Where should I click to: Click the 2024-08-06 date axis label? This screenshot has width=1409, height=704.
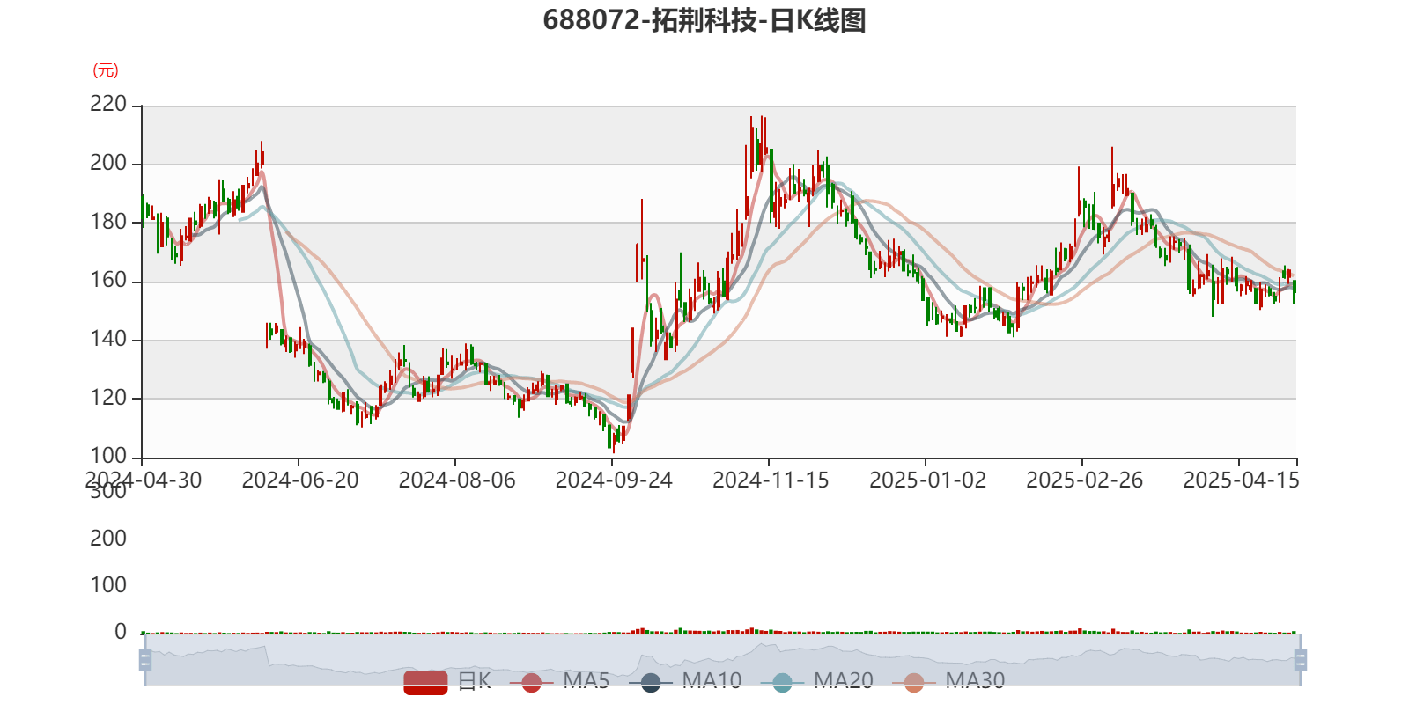457,480
